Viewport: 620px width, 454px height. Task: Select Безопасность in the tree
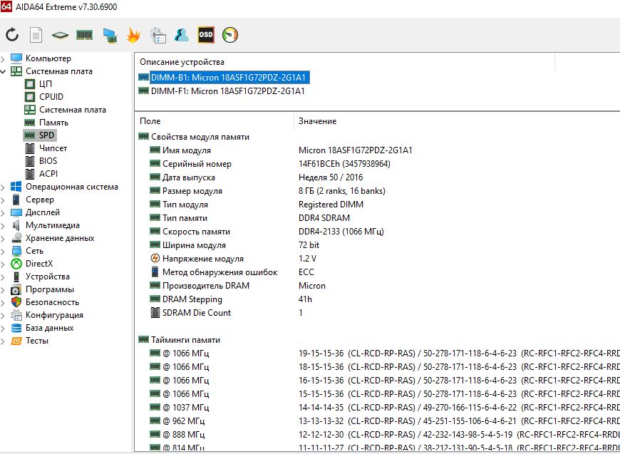[x=52, y=302]
